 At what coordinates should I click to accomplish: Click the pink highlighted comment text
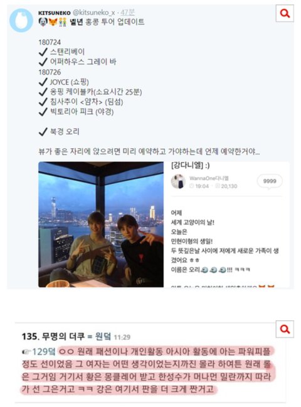pyautogui.click(x=147, y=371)
